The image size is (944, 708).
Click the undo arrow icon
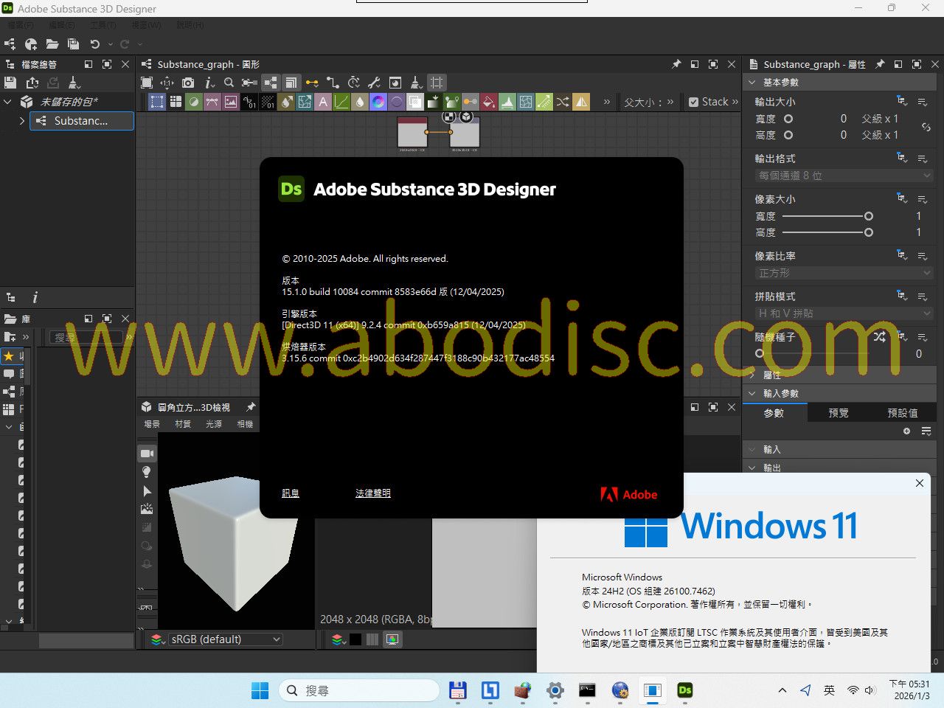(x=94, y=44)
